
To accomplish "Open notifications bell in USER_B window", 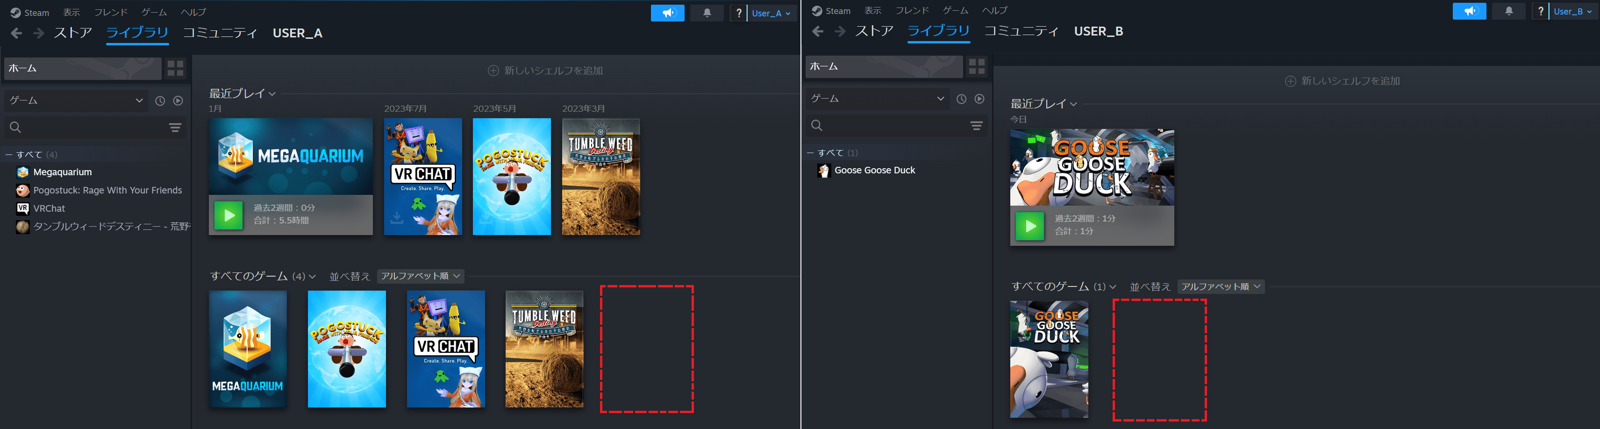I will pyautogui.click(x=1509, y=11).
